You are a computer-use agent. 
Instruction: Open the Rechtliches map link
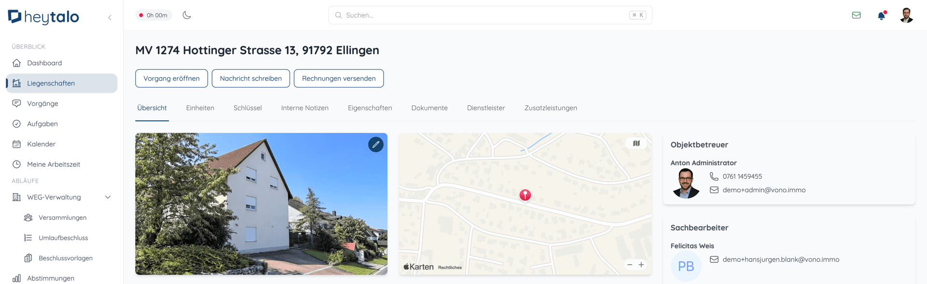[x=449, y=268]
